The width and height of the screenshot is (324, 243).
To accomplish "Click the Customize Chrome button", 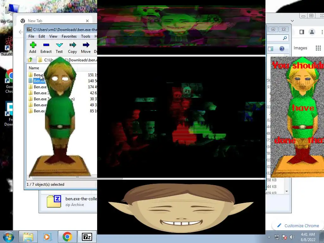I will click(299, 226).
